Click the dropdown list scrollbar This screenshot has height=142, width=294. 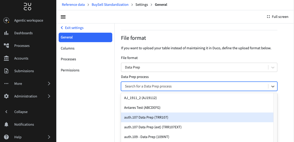click(276, 117)
